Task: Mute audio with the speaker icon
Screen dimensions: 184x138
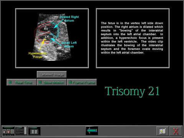Action: 163,131
